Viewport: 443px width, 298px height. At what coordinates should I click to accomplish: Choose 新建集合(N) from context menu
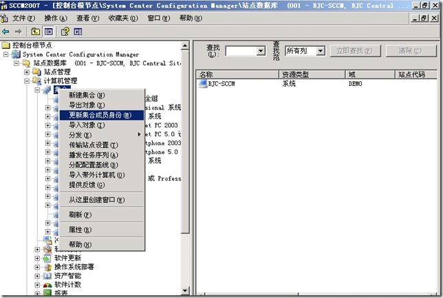pyautogui.click(x=102, y=95)
